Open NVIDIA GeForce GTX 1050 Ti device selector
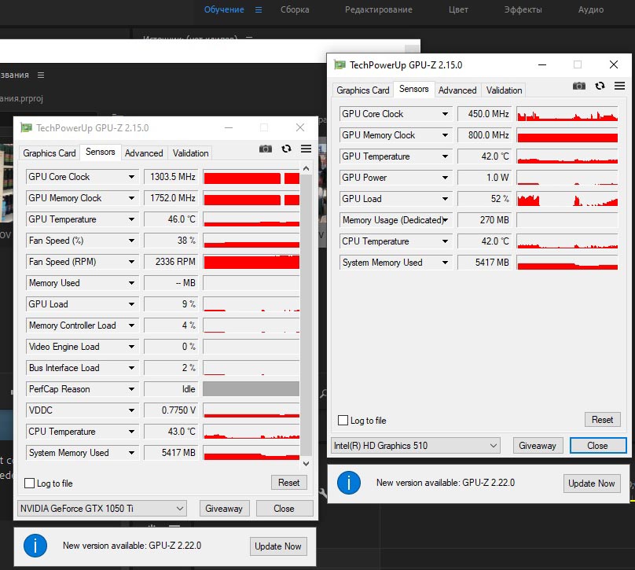The image size is (635, 570). (102, 509)
